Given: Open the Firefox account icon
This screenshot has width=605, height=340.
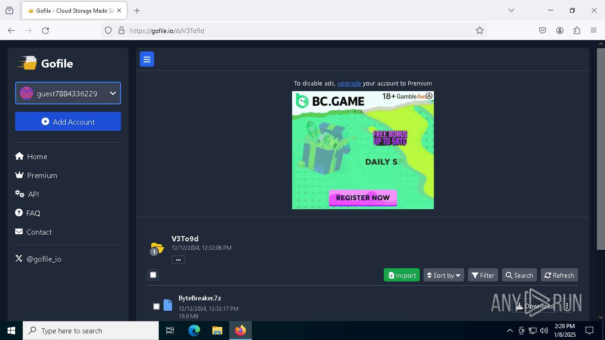Looking at the screenshot, I should click(560, 30).
